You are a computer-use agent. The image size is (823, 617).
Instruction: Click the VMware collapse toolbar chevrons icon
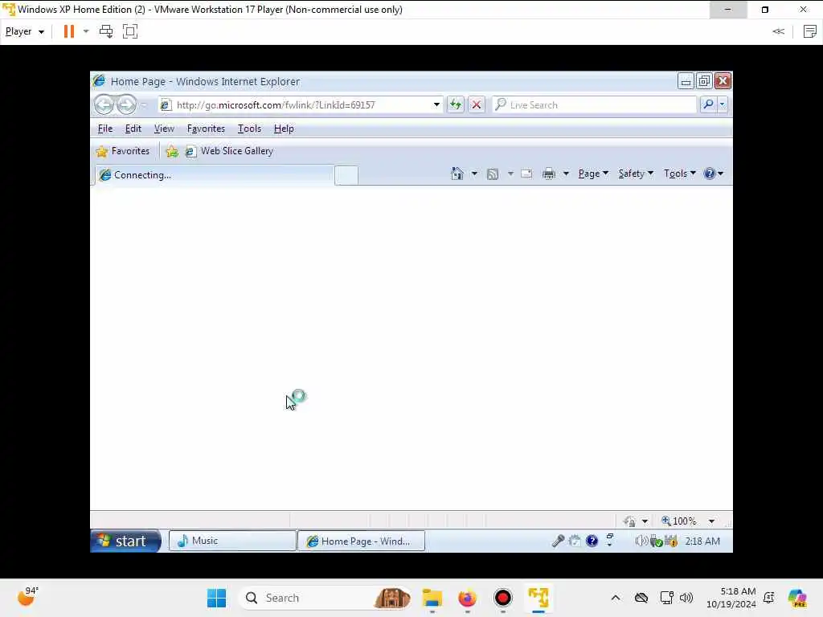[778, 31]
